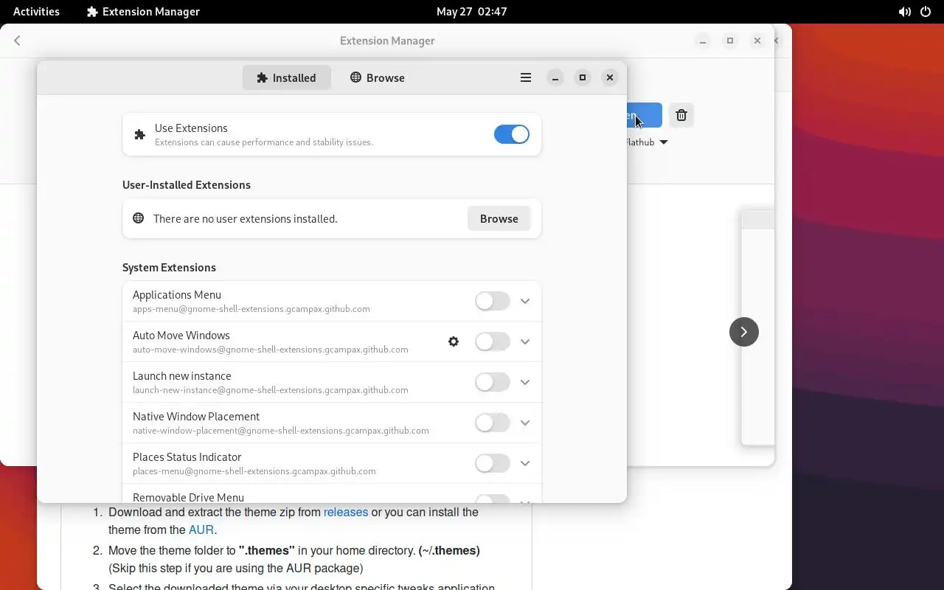Screen dimensions: 944x590
Task: Enable the Auto Move Windows extension
Action: coord(493,341)
